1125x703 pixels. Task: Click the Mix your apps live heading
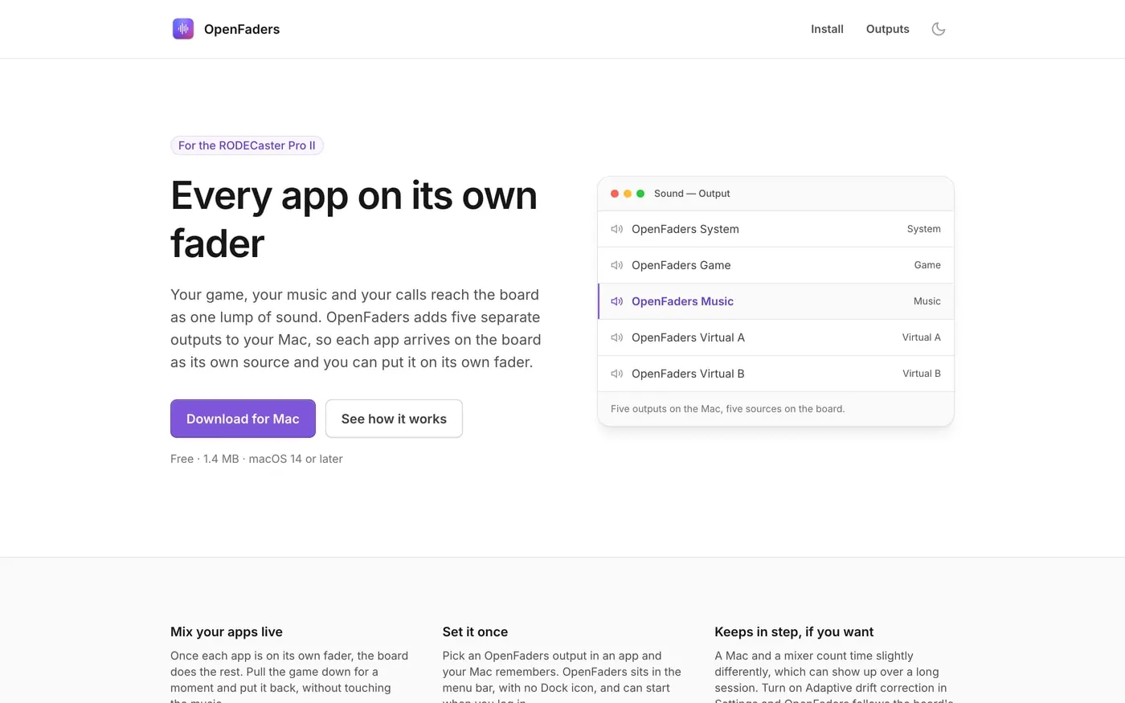coord(227,632)
